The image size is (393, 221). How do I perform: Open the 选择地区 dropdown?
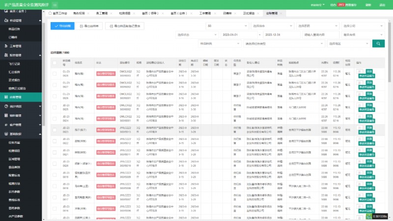pyautogui.click(x=348, y=44)
